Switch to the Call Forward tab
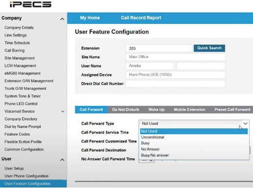Screen dimensions: 253x188 tap(91, 110)
